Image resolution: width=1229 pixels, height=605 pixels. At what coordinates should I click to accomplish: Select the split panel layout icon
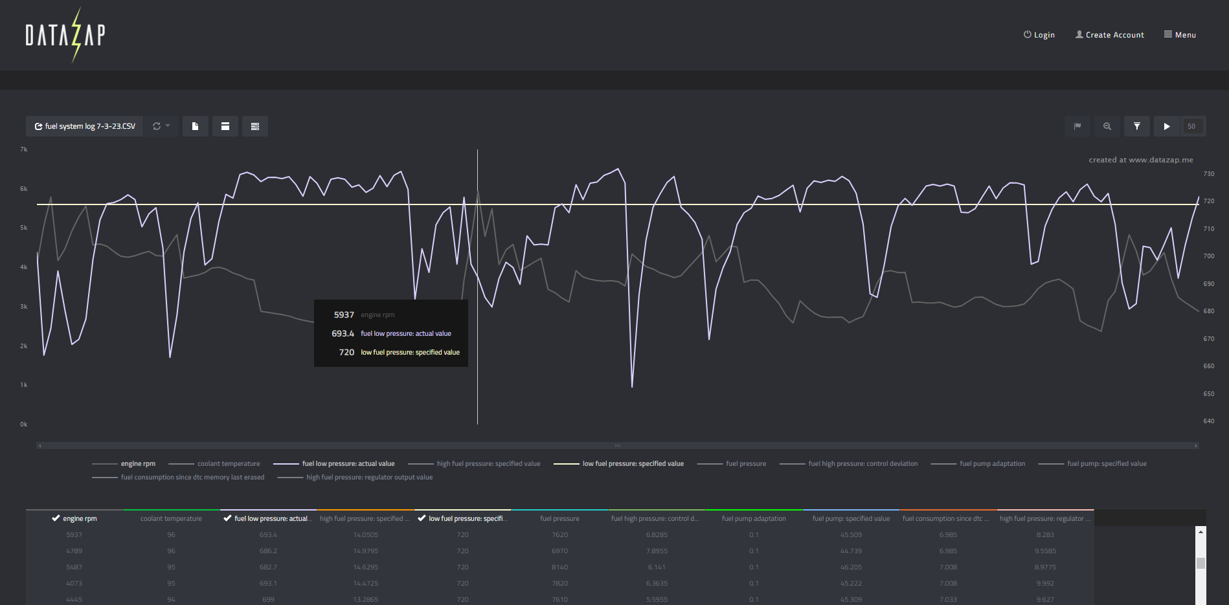pos(225,126)
